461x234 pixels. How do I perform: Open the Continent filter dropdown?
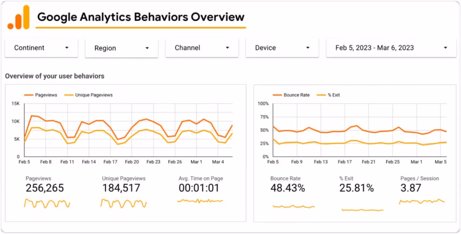[x=41, y=48]
